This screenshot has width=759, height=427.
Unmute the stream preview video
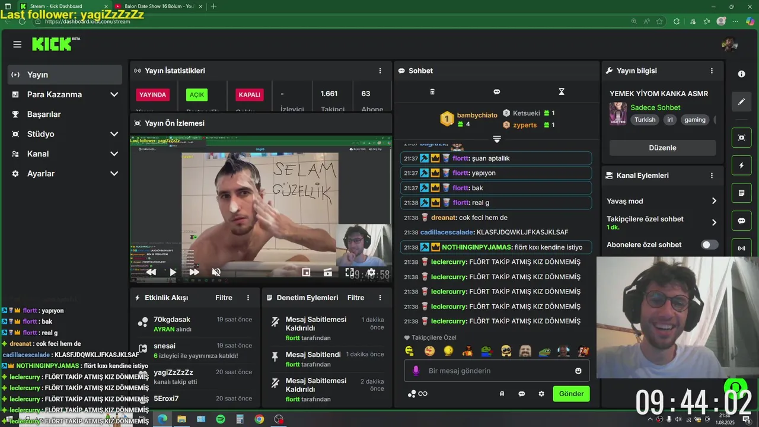click(x=216, y=272)
